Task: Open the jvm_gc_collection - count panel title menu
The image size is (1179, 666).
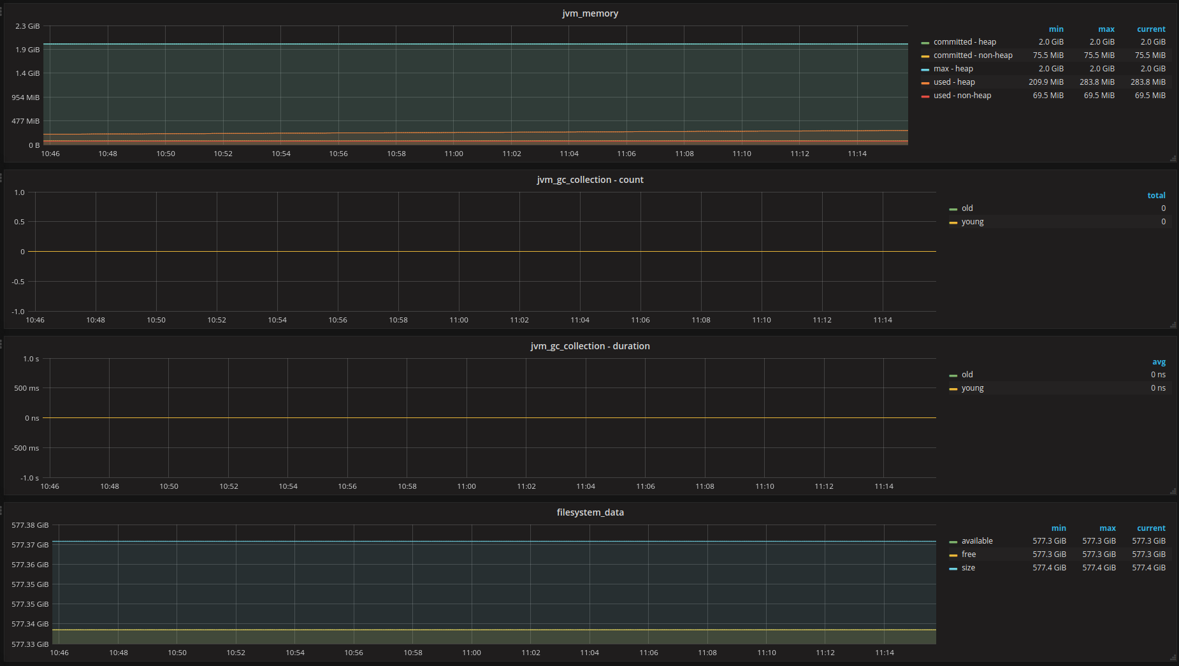Action: click(590, 180)
